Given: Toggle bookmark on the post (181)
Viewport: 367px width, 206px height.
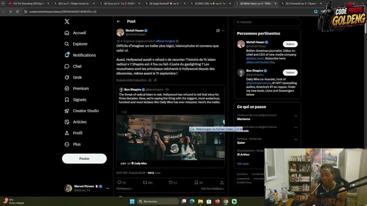Looking at the screenshot, I should click(196, 183).
